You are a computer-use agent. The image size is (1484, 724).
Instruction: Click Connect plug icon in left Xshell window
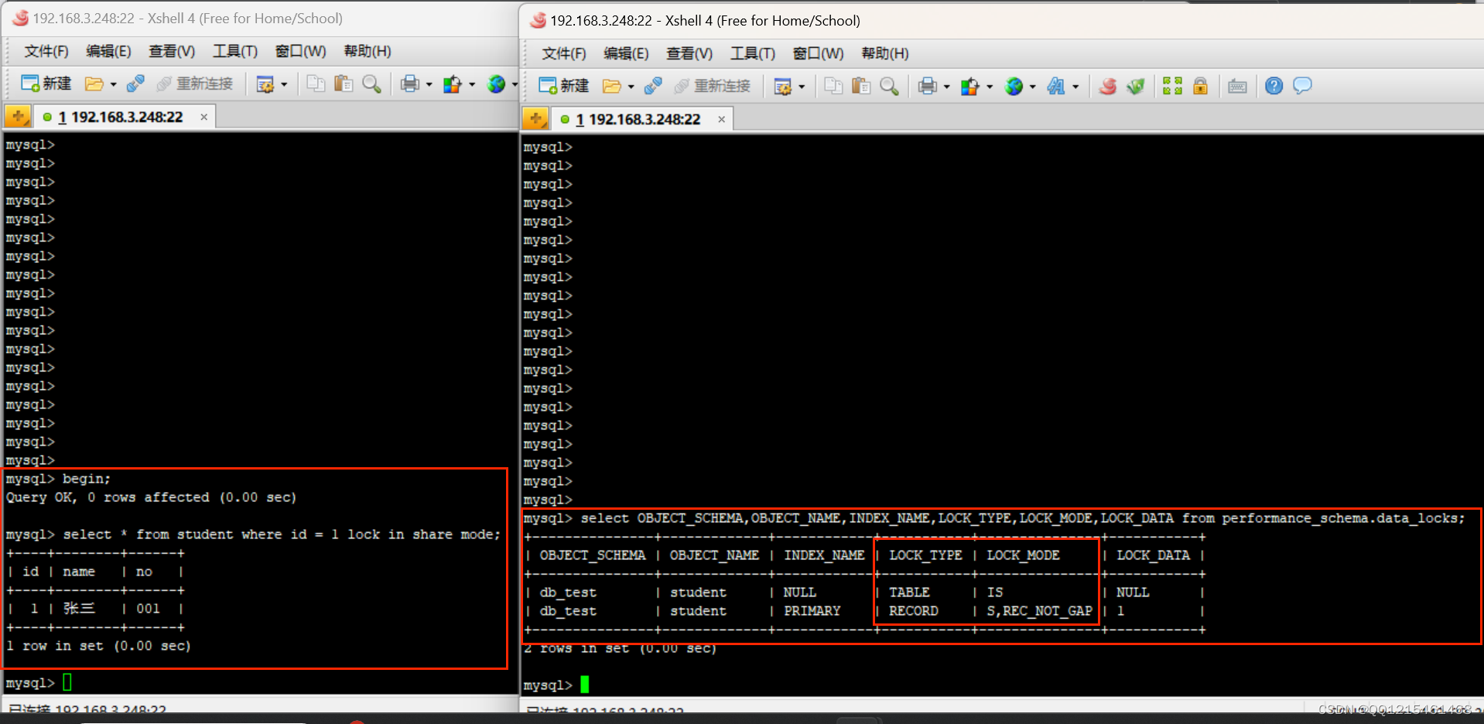point(135,84)
